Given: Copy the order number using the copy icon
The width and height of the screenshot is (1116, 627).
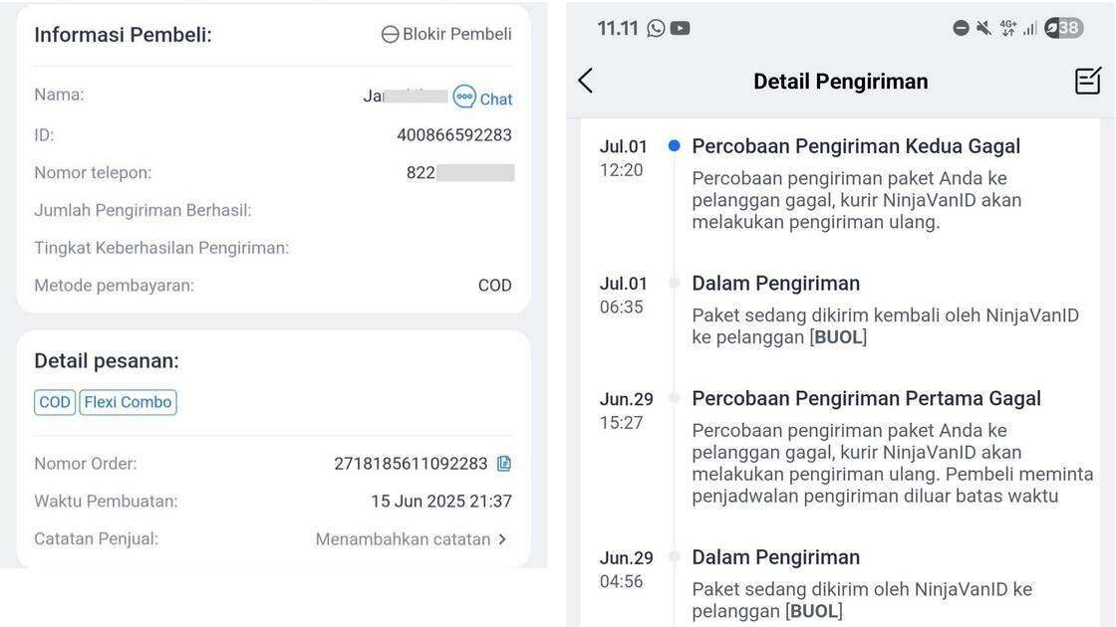Looking at the screenshot, I should 505,463.
